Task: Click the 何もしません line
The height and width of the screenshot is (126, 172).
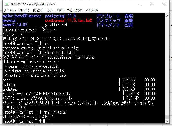Action: (x=14, y=107)
